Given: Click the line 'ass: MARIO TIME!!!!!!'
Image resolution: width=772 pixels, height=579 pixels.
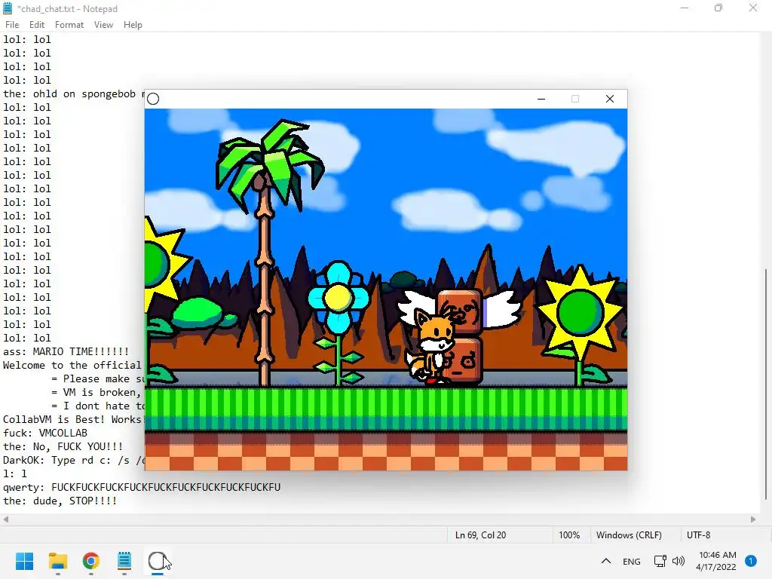Looking at the screenshot, I should [x=66, y=351].
